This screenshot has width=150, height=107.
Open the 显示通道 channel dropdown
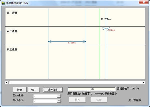coord(47,96)
